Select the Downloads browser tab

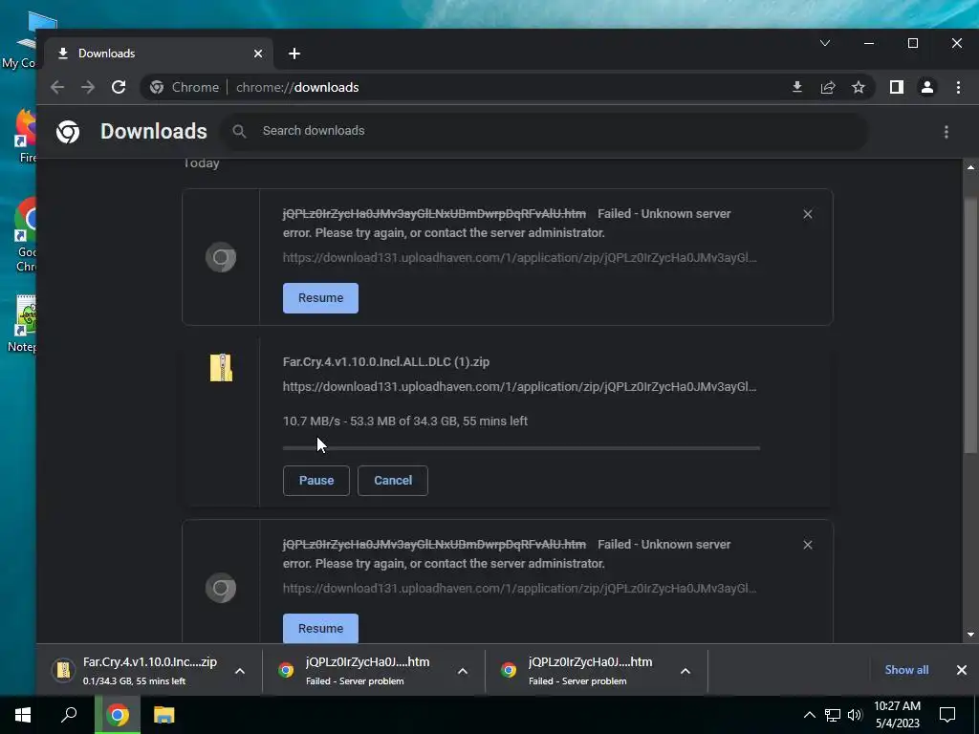pos(159,54)
